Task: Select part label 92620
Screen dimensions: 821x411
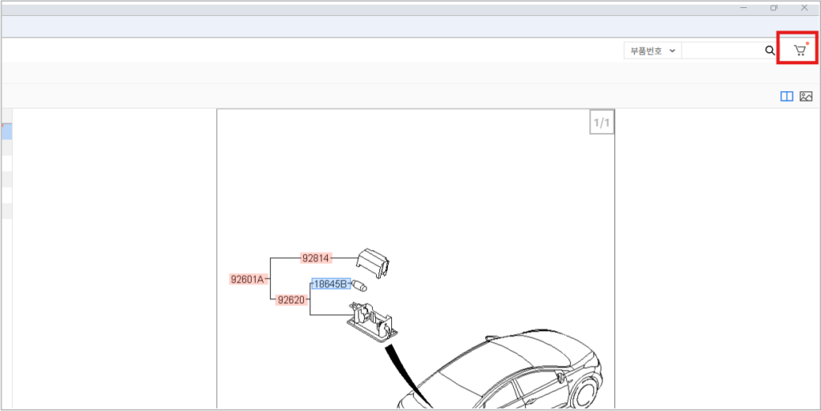Action: pos(290,300)
